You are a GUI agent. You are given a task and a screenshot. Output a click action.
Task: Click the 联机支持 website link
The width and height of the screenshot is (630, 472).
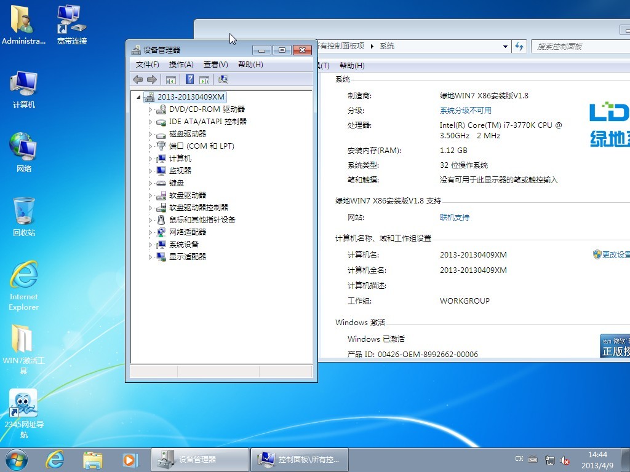455,217
